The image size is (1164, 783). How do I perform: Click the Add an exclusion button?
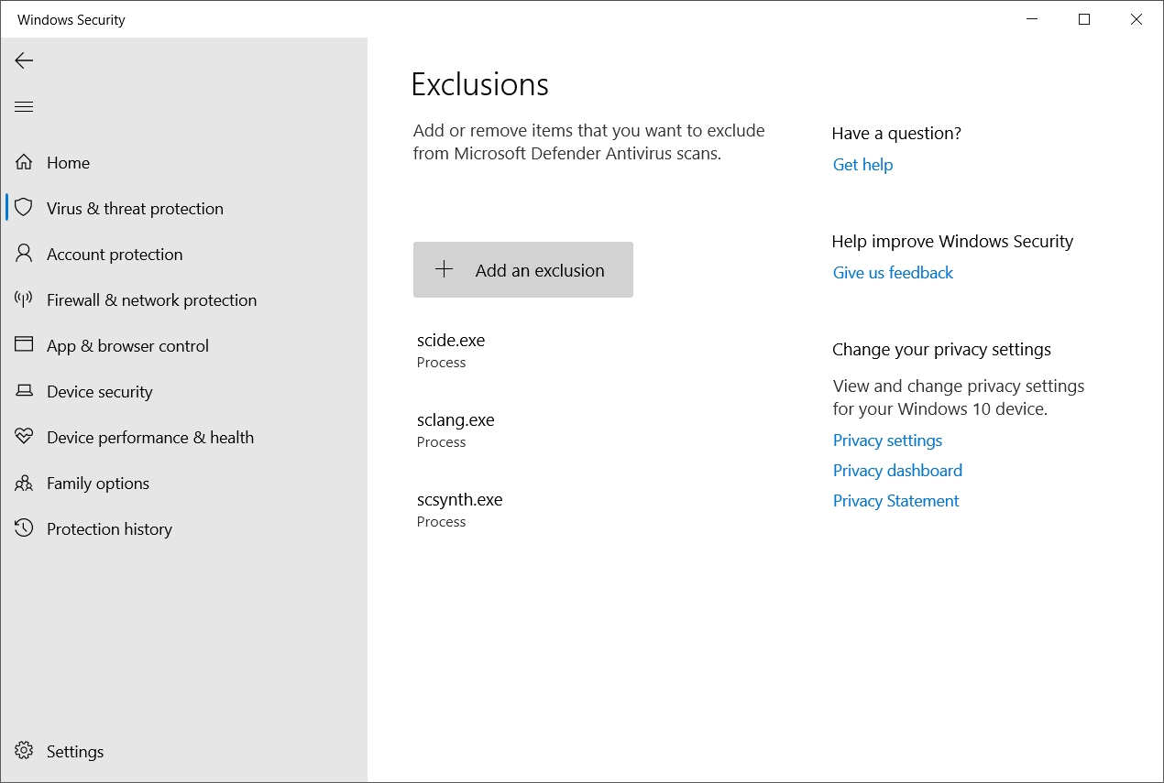[x=523, y=269]
